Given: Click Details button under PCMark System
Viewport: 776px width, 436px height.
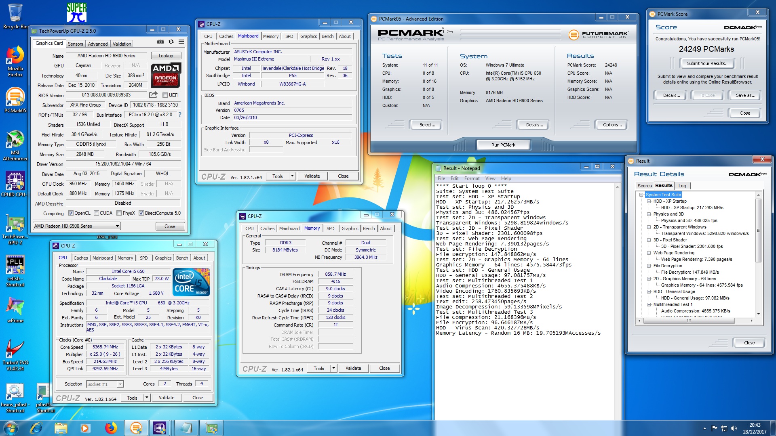Looking at the screenshot, I should (x=534, y=125).
